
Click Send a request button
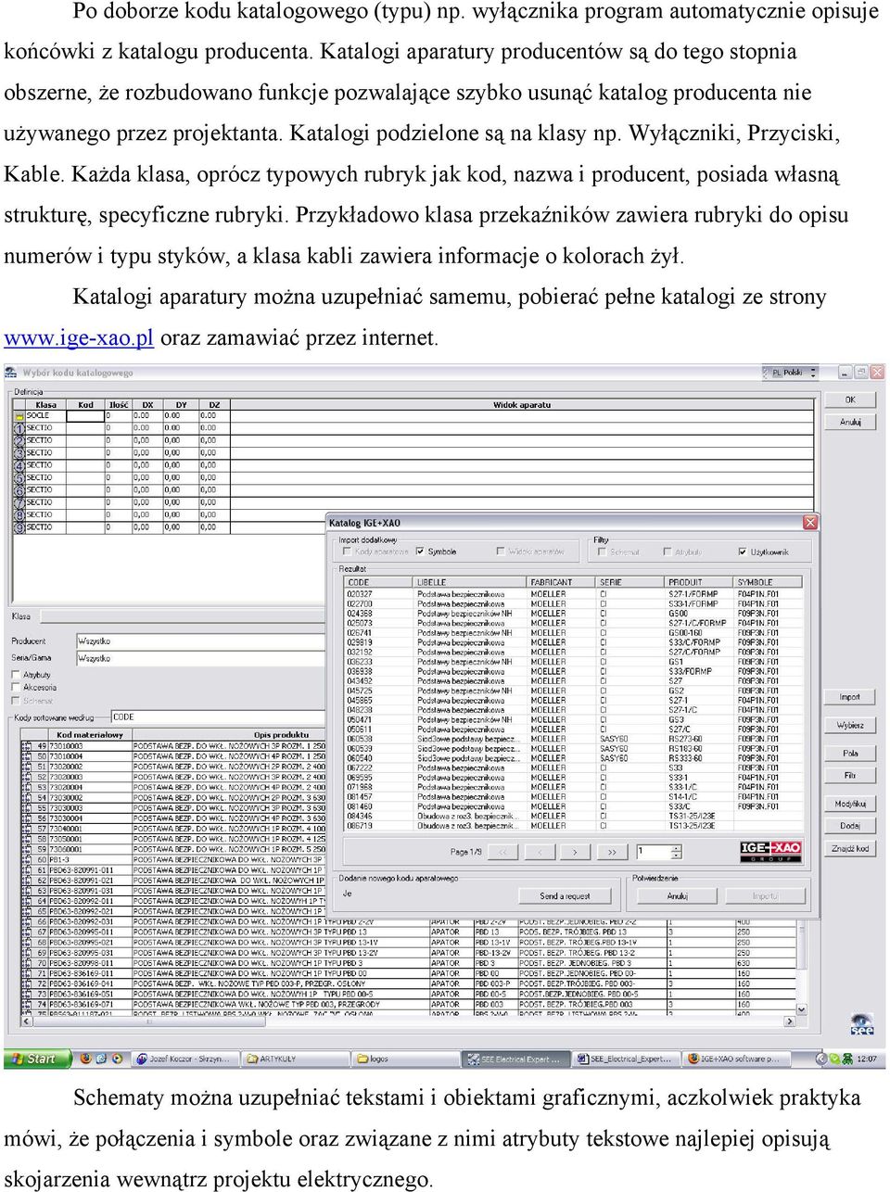point(565,896)
